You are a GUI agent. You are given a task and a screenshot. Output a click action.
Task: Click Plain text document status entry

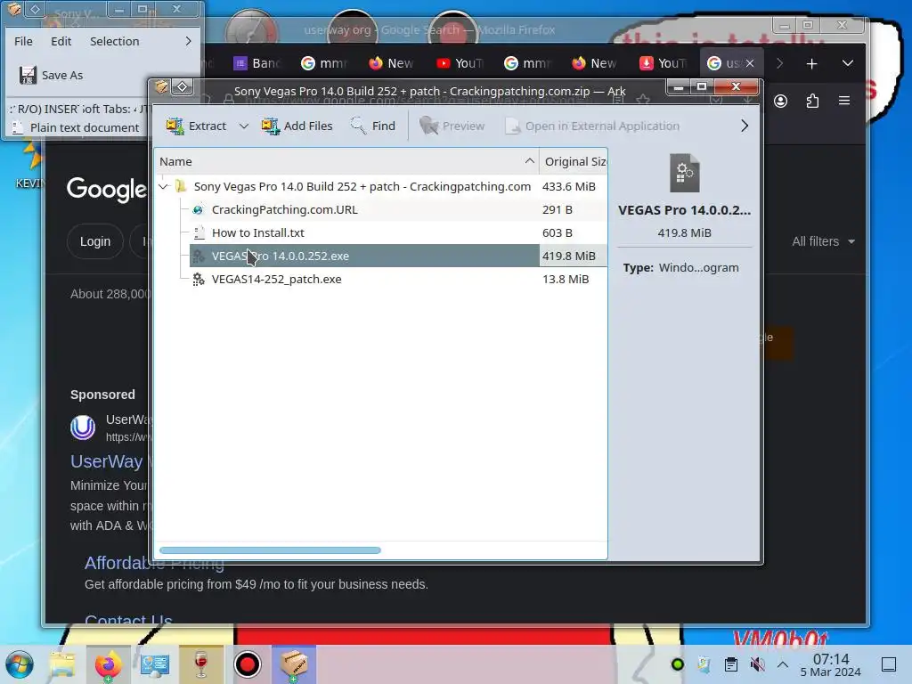(x=77, y=127)
